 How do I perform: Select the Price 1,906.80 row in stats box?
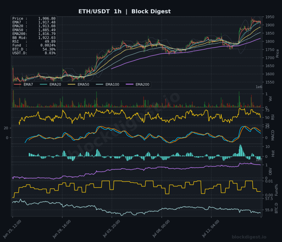point(34,18)
